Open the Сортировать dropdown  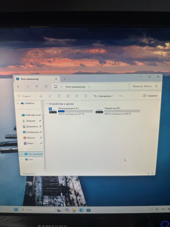tap(104, 96)
